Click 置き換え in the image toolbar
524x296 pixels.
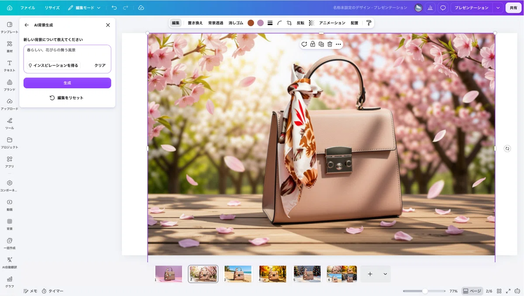(195, 23)
